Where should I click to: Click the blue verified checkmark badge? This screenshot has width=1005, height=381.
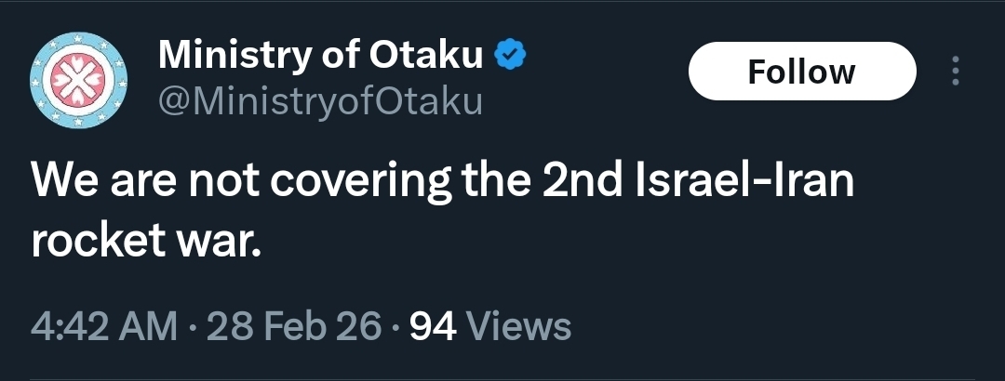pos(509,57)
